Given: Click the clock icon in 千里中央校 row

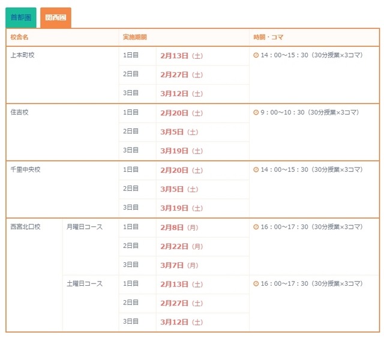Looking at the screenshot, I should [256, 170].
